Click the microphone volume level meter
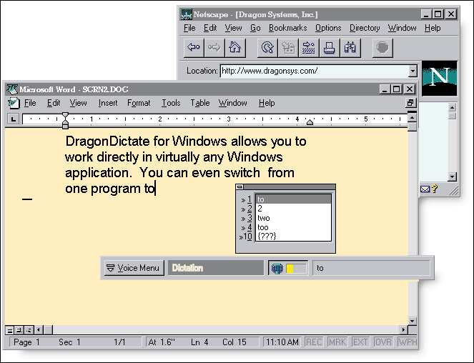Screen dimensions: 474x363 coord(296,268)
